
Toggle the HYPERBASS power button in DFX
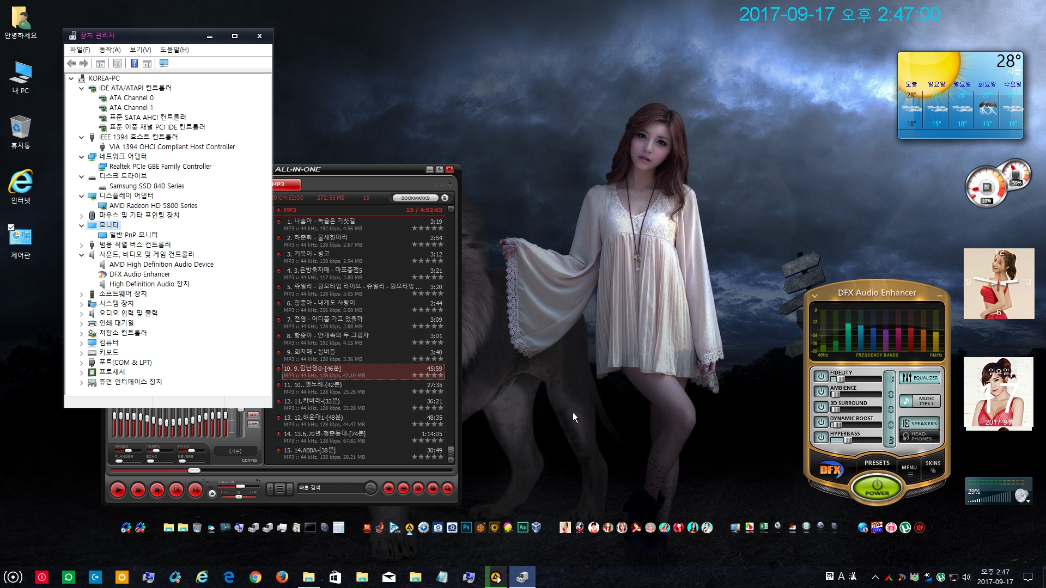point(821,437)
